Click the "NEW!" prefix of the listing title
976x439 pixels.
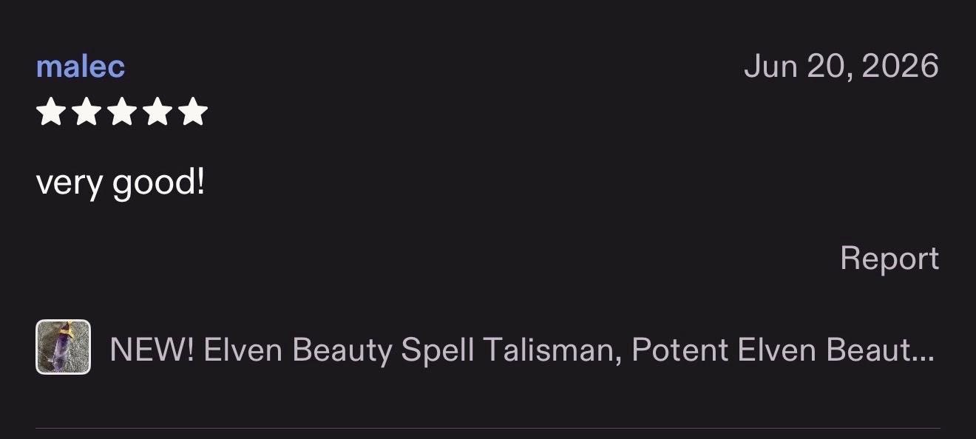pos(152,350)
